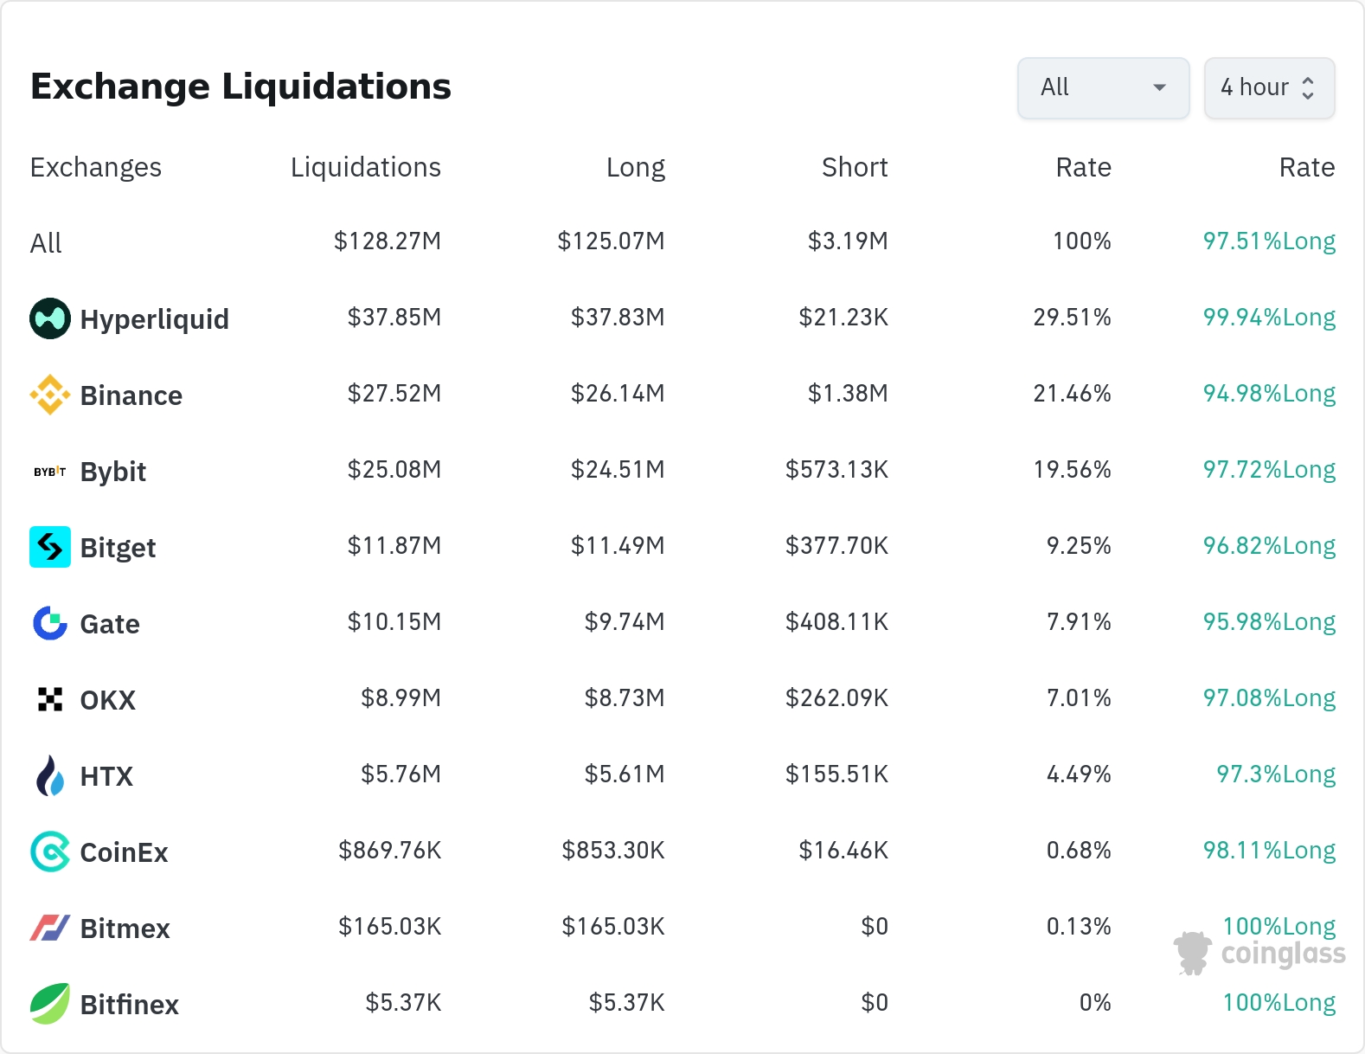Click the Hyperliquid exchange logo icon
This screenshot has width=1365, height=1054.
(50, 318)
